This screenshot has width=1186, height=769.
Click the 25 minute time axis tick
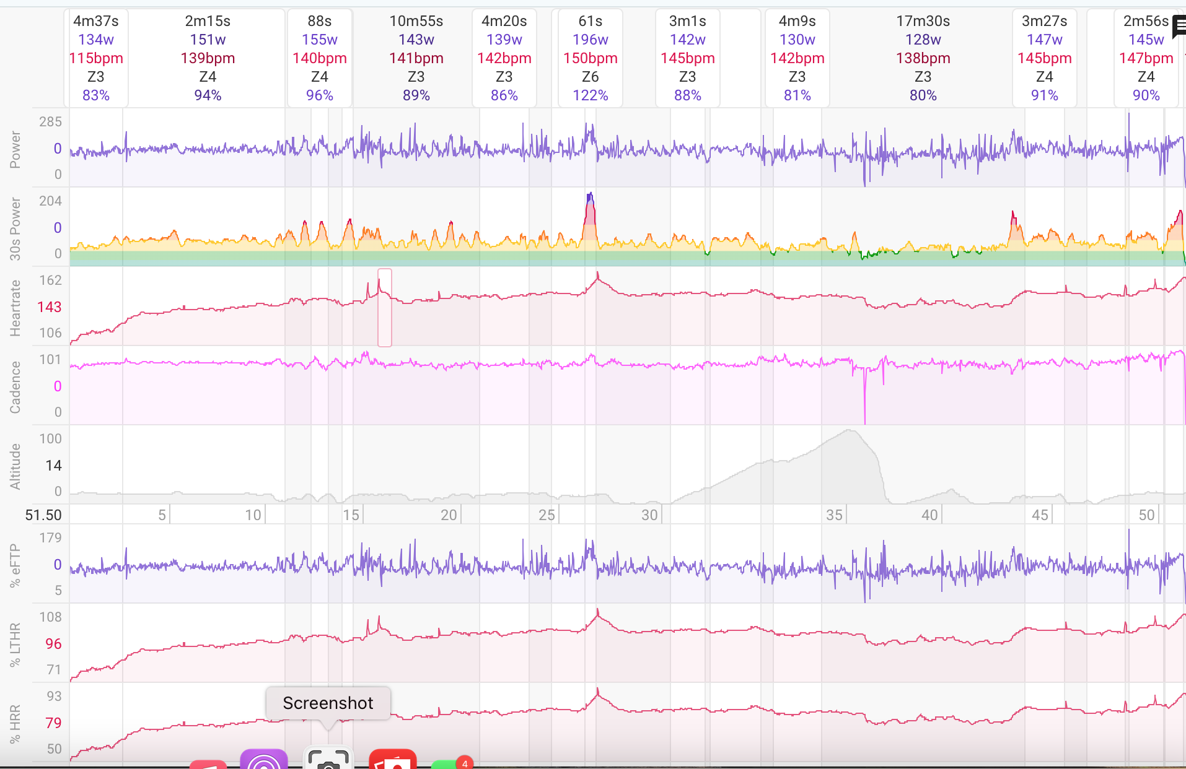point(547,515)
